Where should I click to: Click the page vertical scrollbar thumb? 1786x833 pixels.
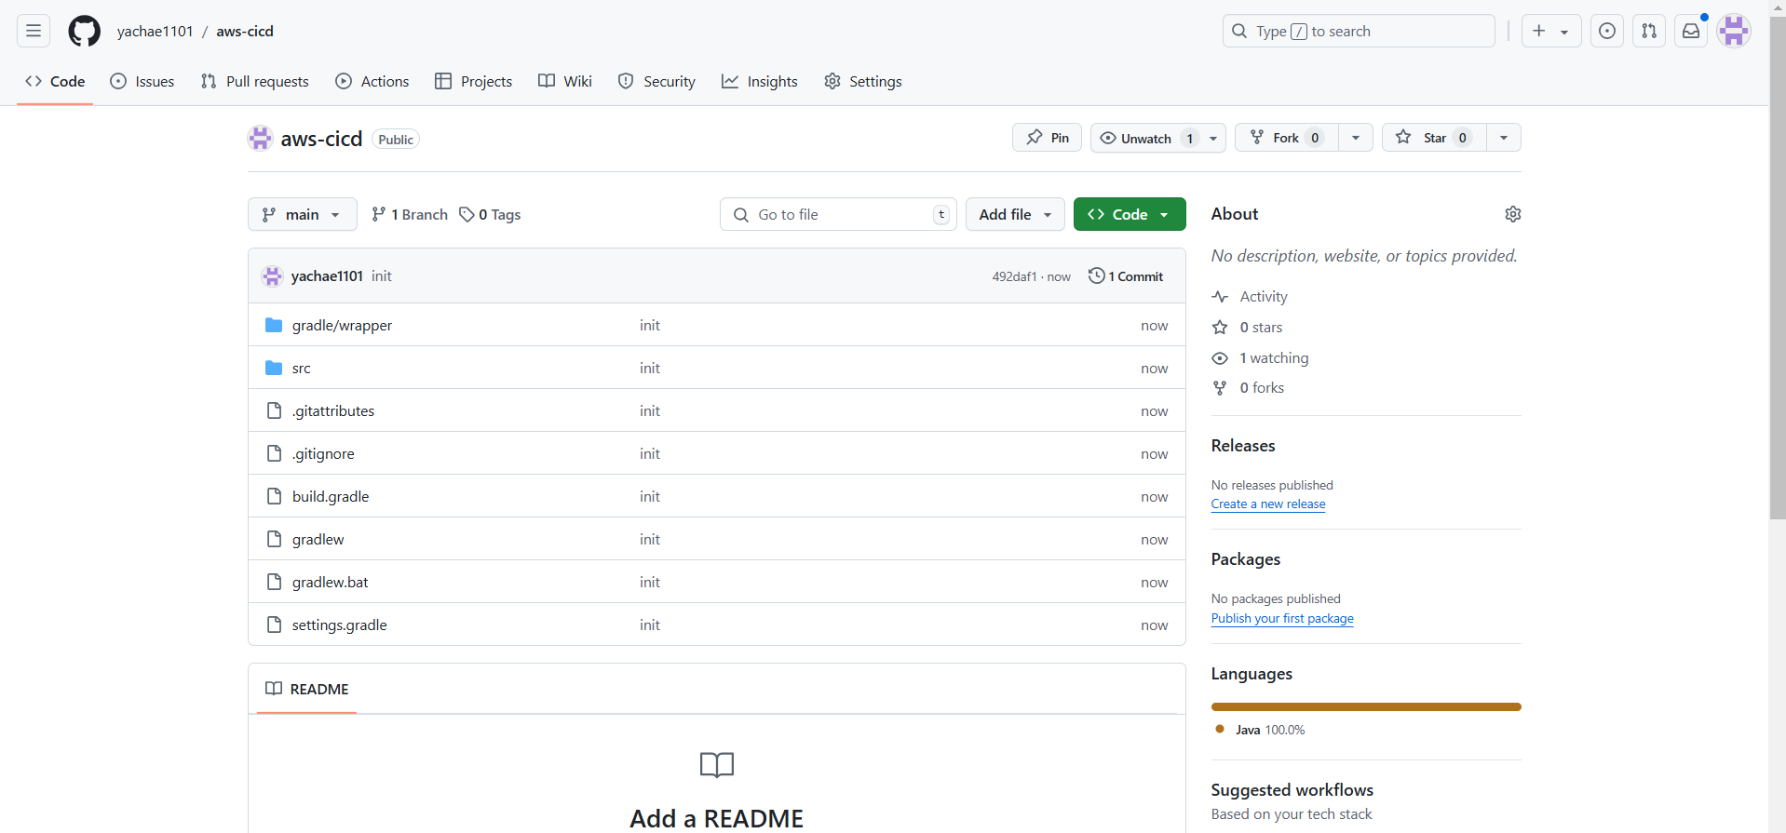(1778, 267)
